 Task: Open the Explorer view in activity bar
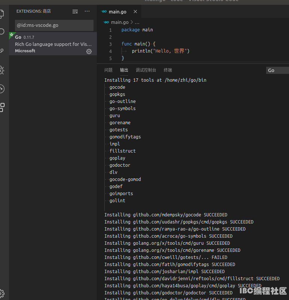point(1,14)
